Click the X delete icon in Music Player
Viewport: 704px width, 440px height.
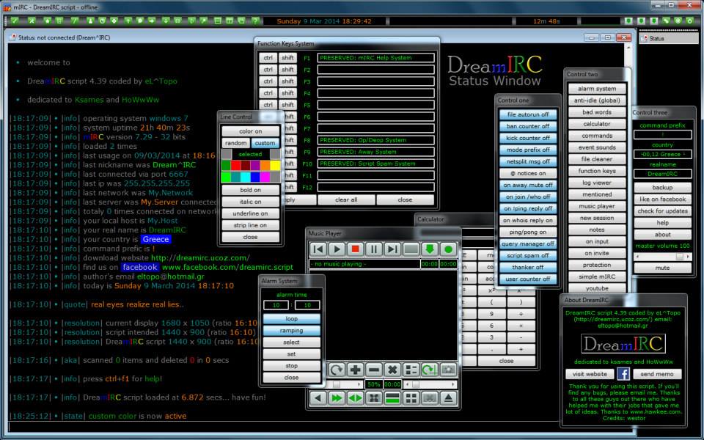[x=392, y=370]
